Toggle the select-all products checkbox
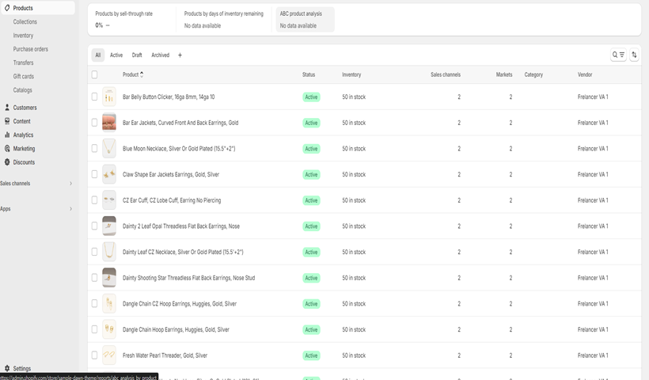 [95, 74]
